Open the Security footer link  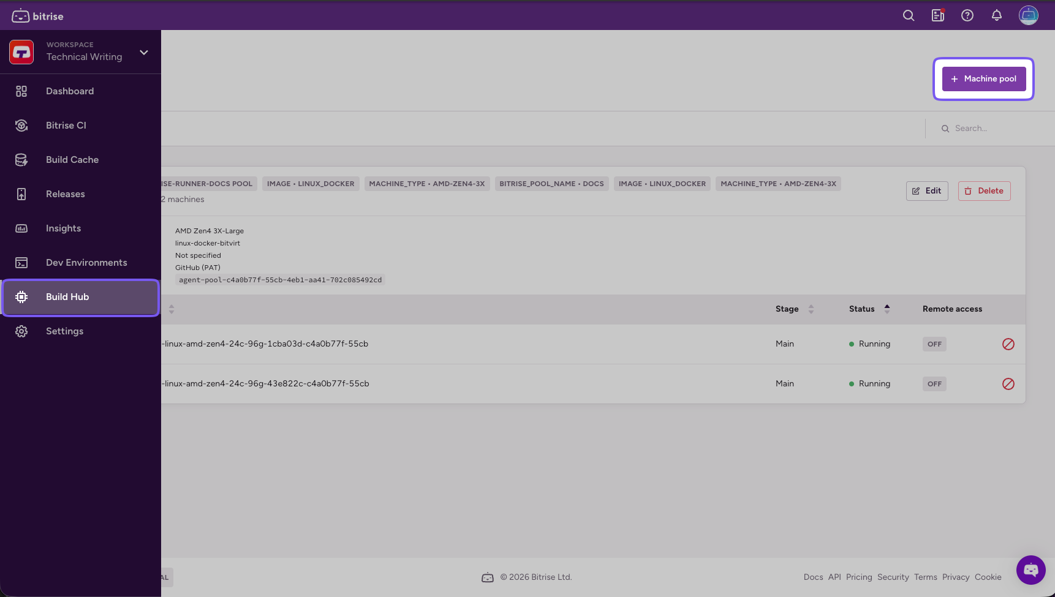pyautogui.click(x=893, y=577)
